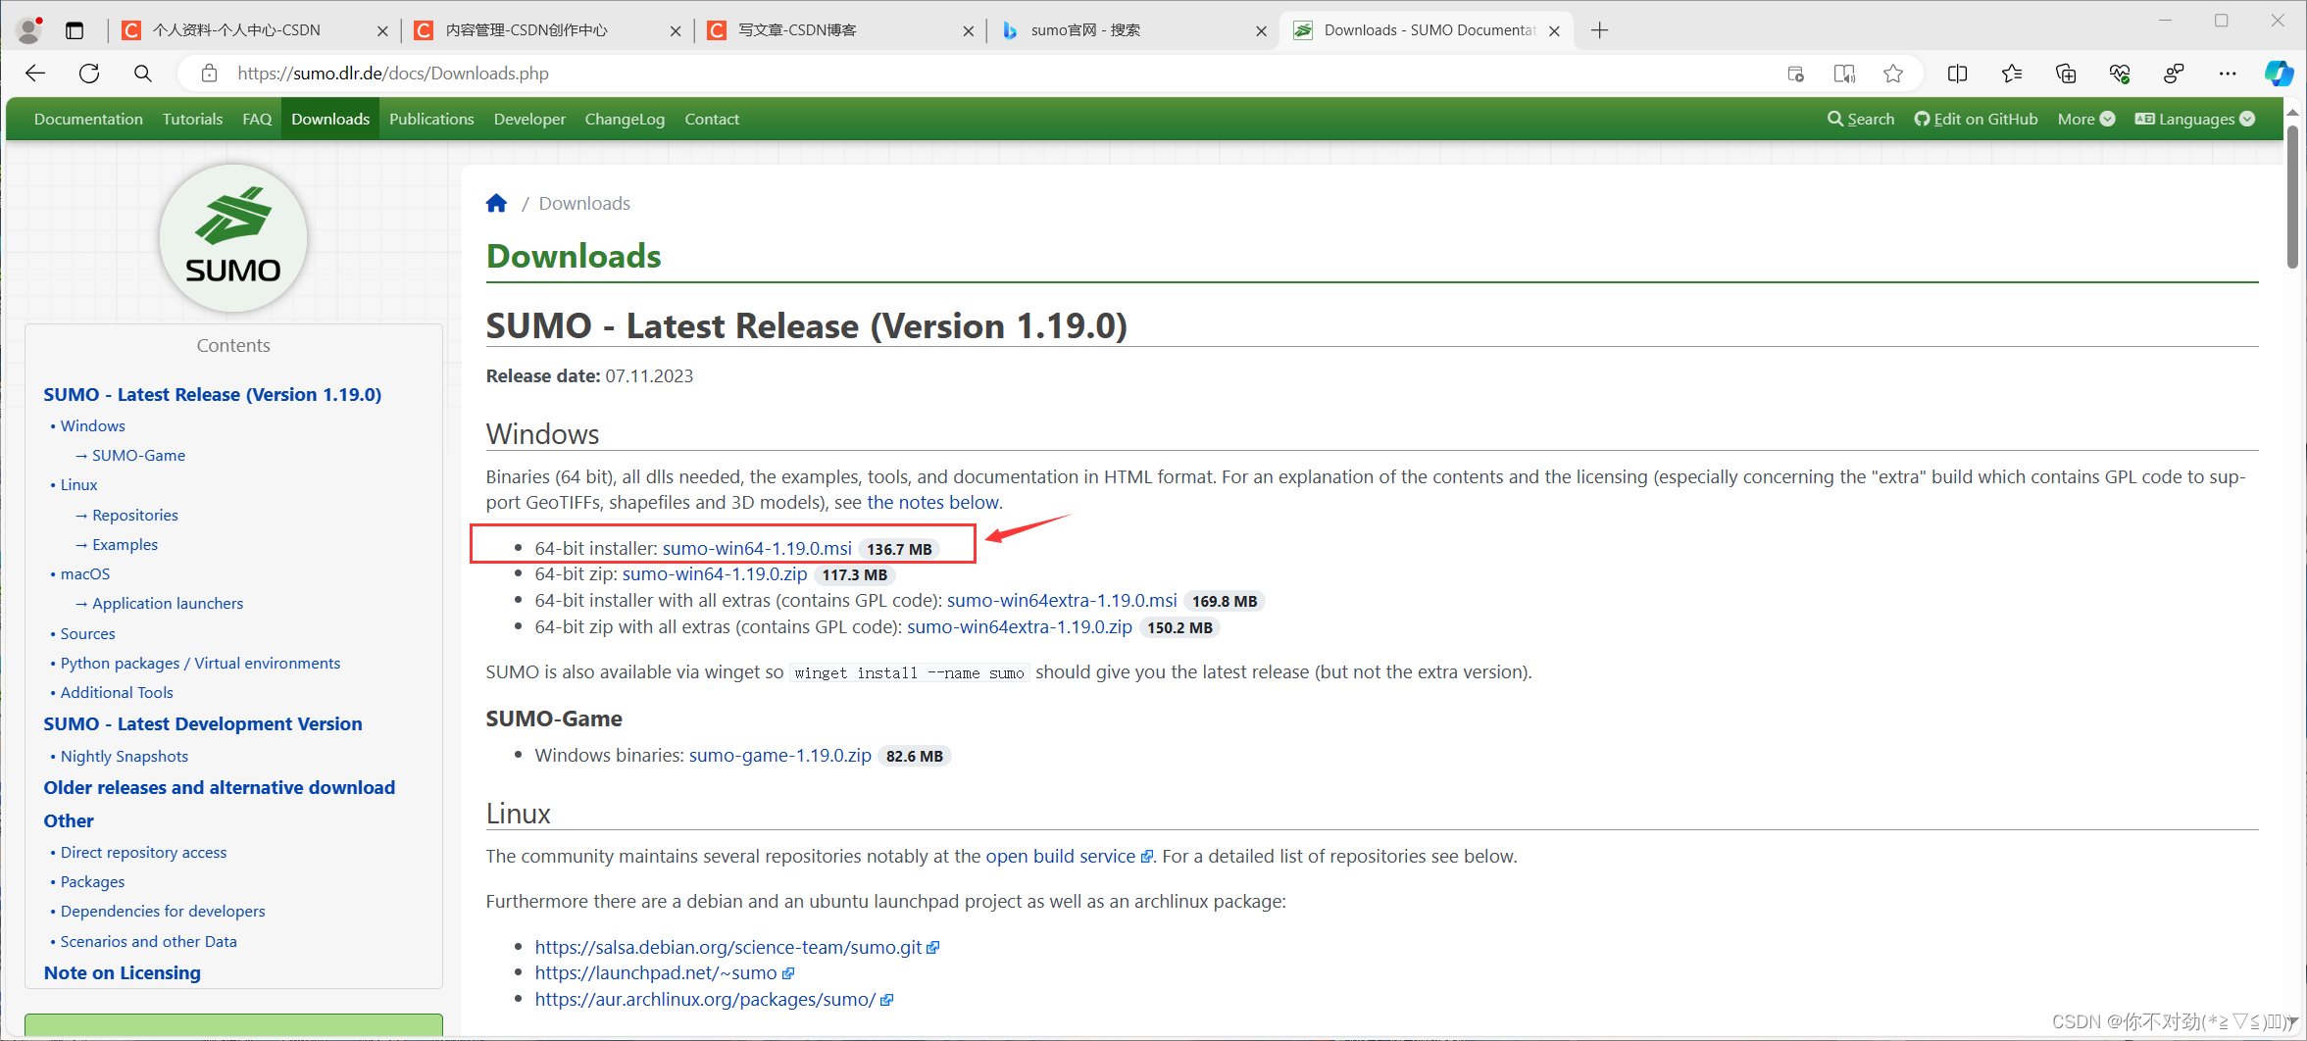Jump to Application launchers in contents
The width and height of the screenshot is (2307, 1041).
point(168,604)
